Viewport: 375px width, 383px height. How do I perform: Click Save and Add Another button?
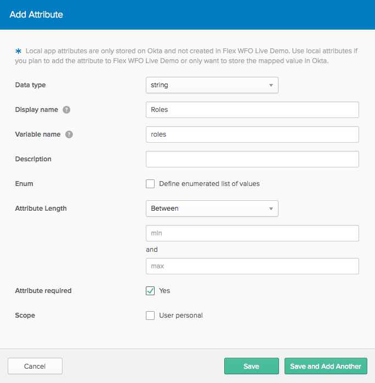pos(326,366)
